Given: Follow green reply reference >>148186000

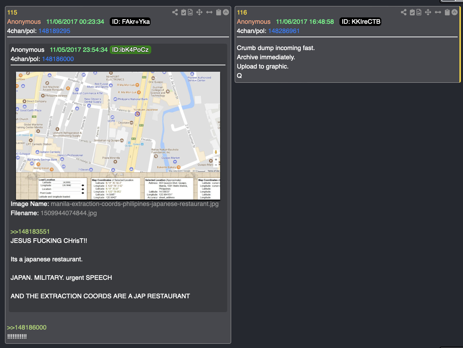Looking at the screenshot, I should point(27,327).
